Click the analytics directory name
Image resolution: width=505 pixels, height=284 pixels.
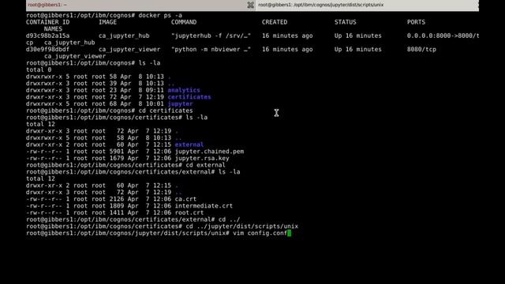point(184,90)
